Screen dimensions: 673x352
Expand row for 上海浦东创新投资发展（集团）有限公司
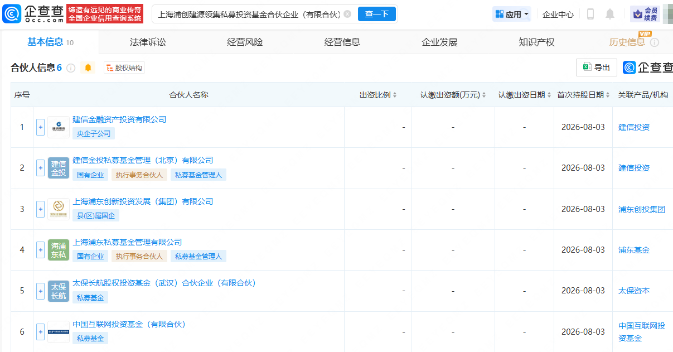click(40, 209)
